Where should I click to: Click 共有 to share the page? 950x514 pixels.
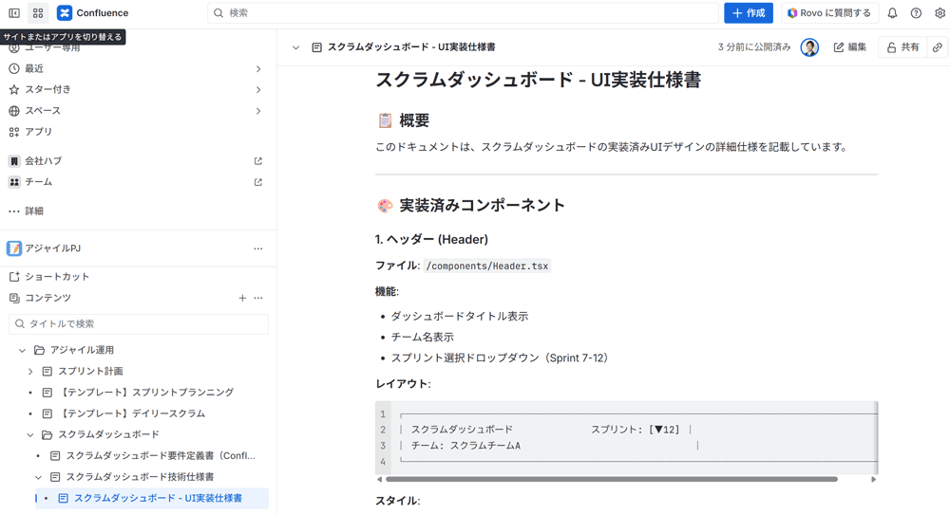point(902,47)
